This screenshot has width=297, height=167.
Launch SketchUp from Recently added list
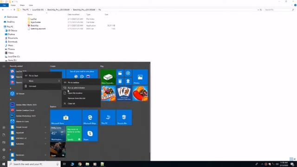(16, 83)
